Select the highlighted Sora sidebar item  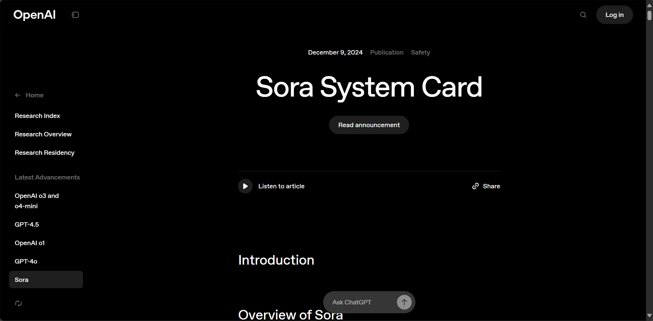point(46,280)
